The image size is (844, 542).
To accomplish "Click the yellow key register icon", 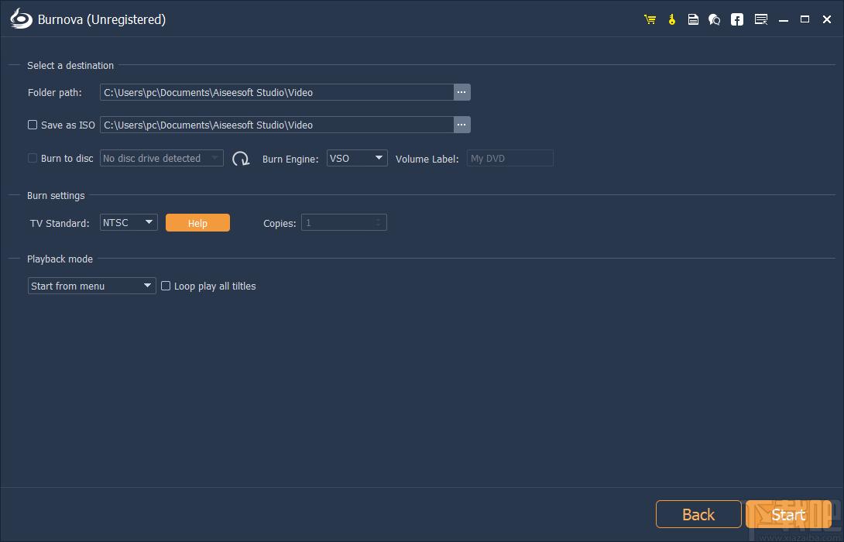I will click(672, 19).
